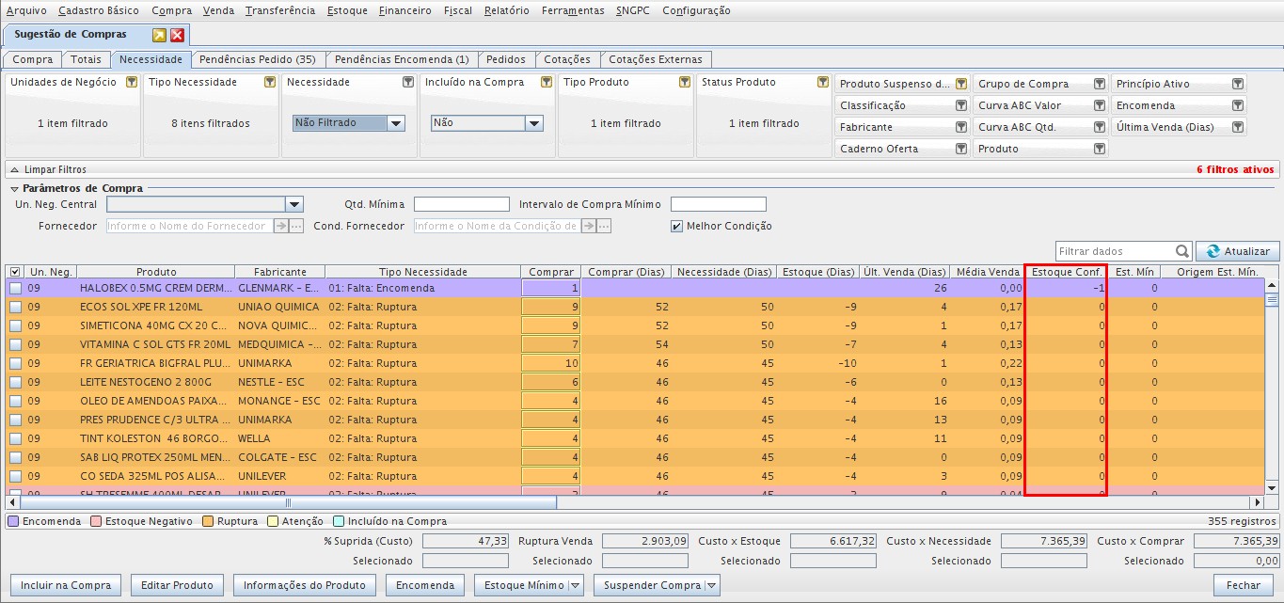Click the purple Encomenda legend swatch
This screenshot has width=1284, height=603.
[13, 521]
